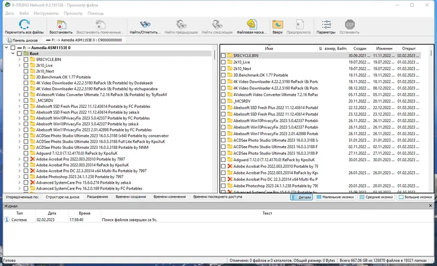Sort by Времени изменения

(x=169, y=197)
